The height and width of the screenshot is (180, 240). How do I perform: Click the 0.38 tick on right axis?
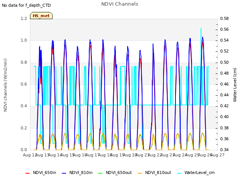(x=224, y=128)
